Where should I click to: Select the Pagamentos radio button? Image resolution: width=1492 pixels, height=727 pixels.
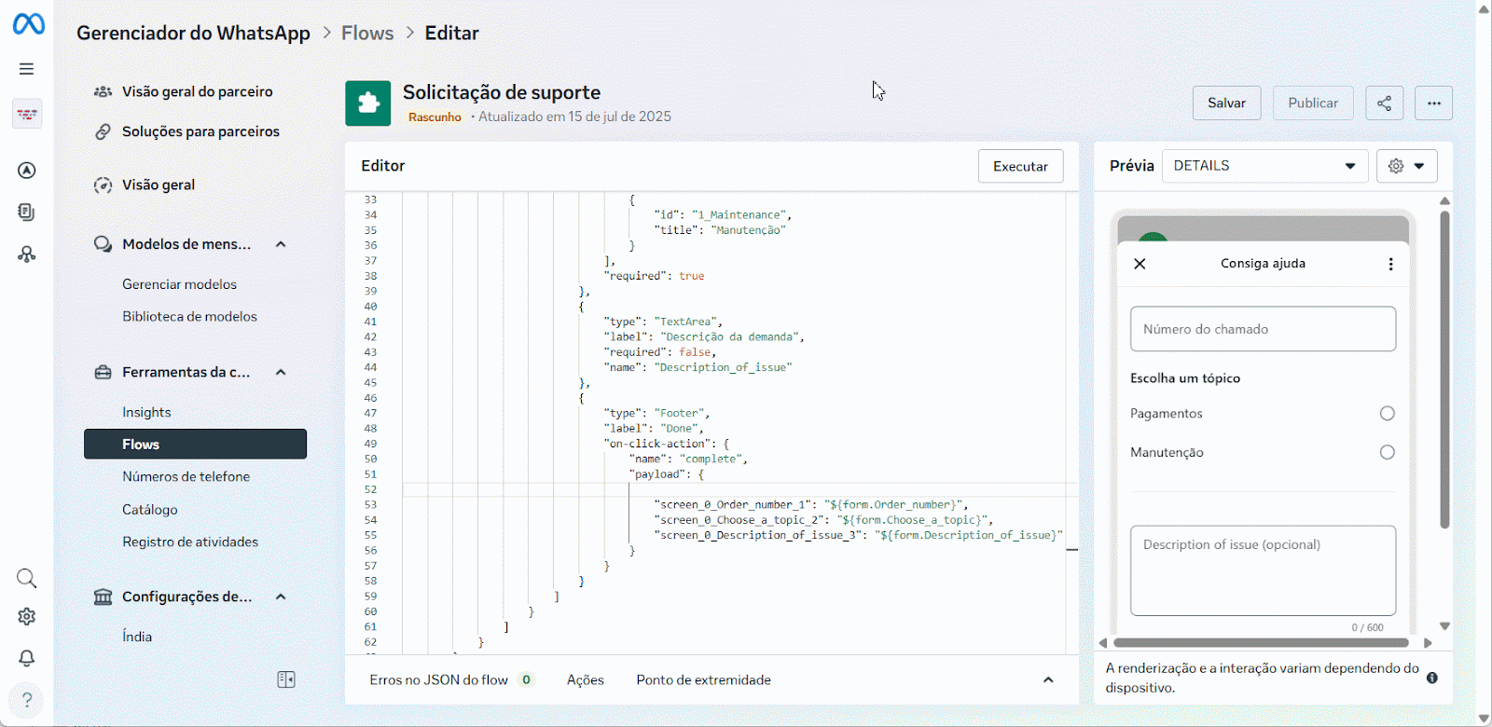[x=1387, y=414]
